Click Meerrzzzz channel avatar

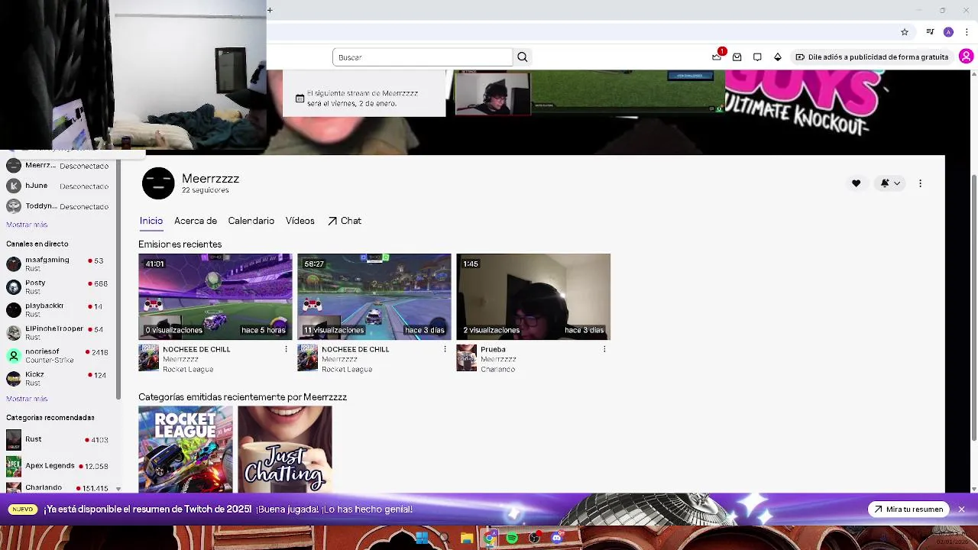tap(158, 183)
